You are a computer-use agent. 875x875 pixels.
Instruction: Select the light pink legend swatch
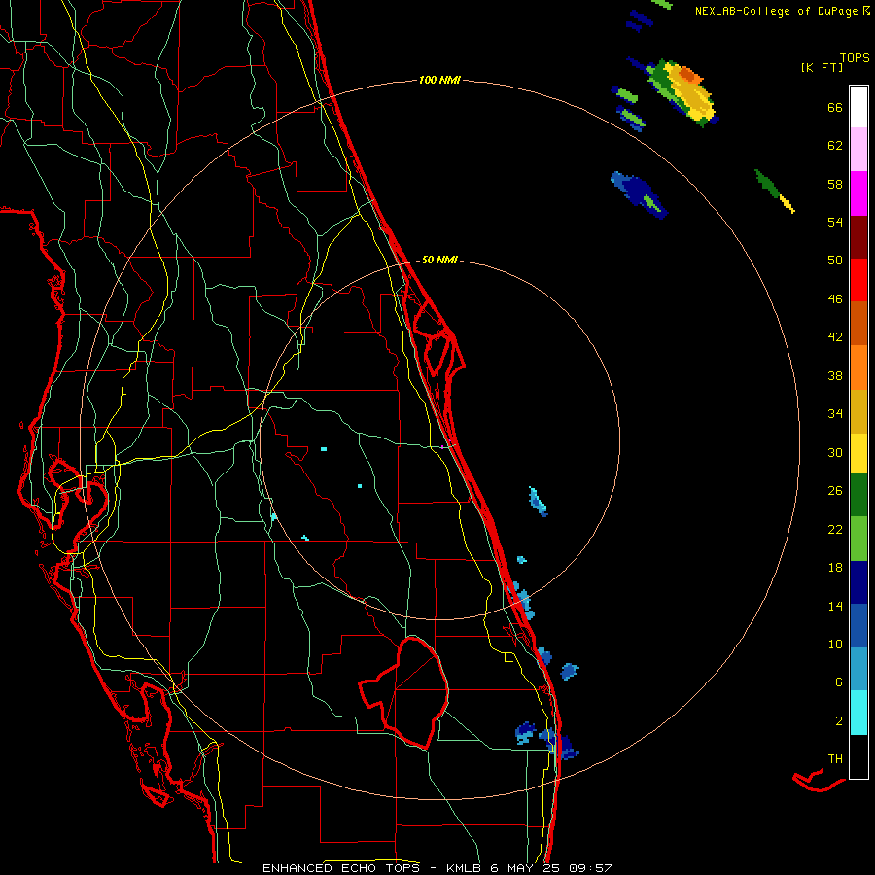(858, 149)
